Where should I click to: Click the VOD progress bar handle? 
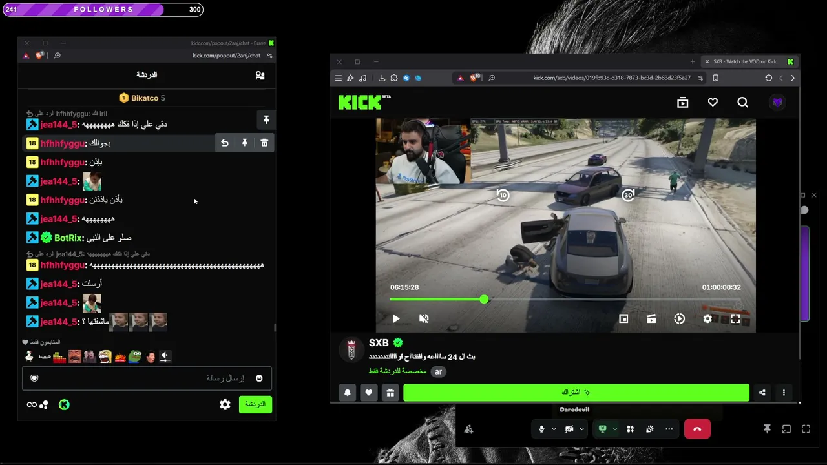pyautogui.click(x=484, y=299)
